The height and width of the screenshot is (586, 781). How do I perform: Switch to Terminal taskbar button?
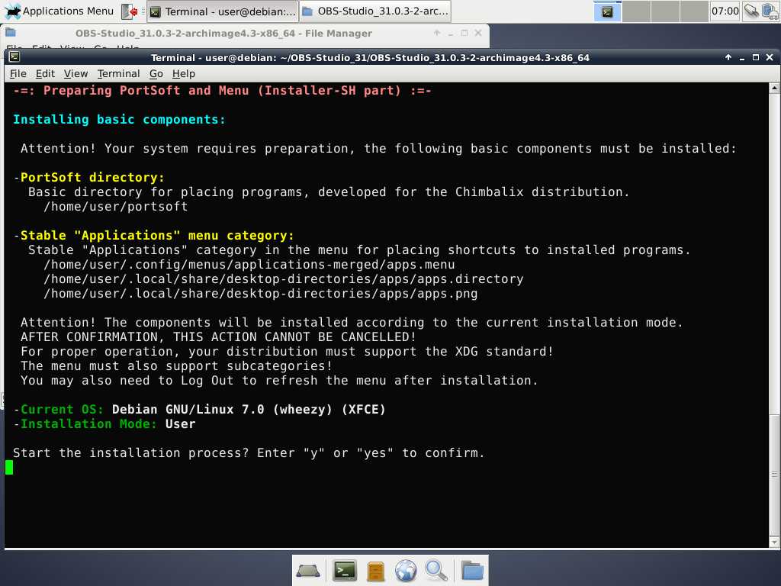223,11
